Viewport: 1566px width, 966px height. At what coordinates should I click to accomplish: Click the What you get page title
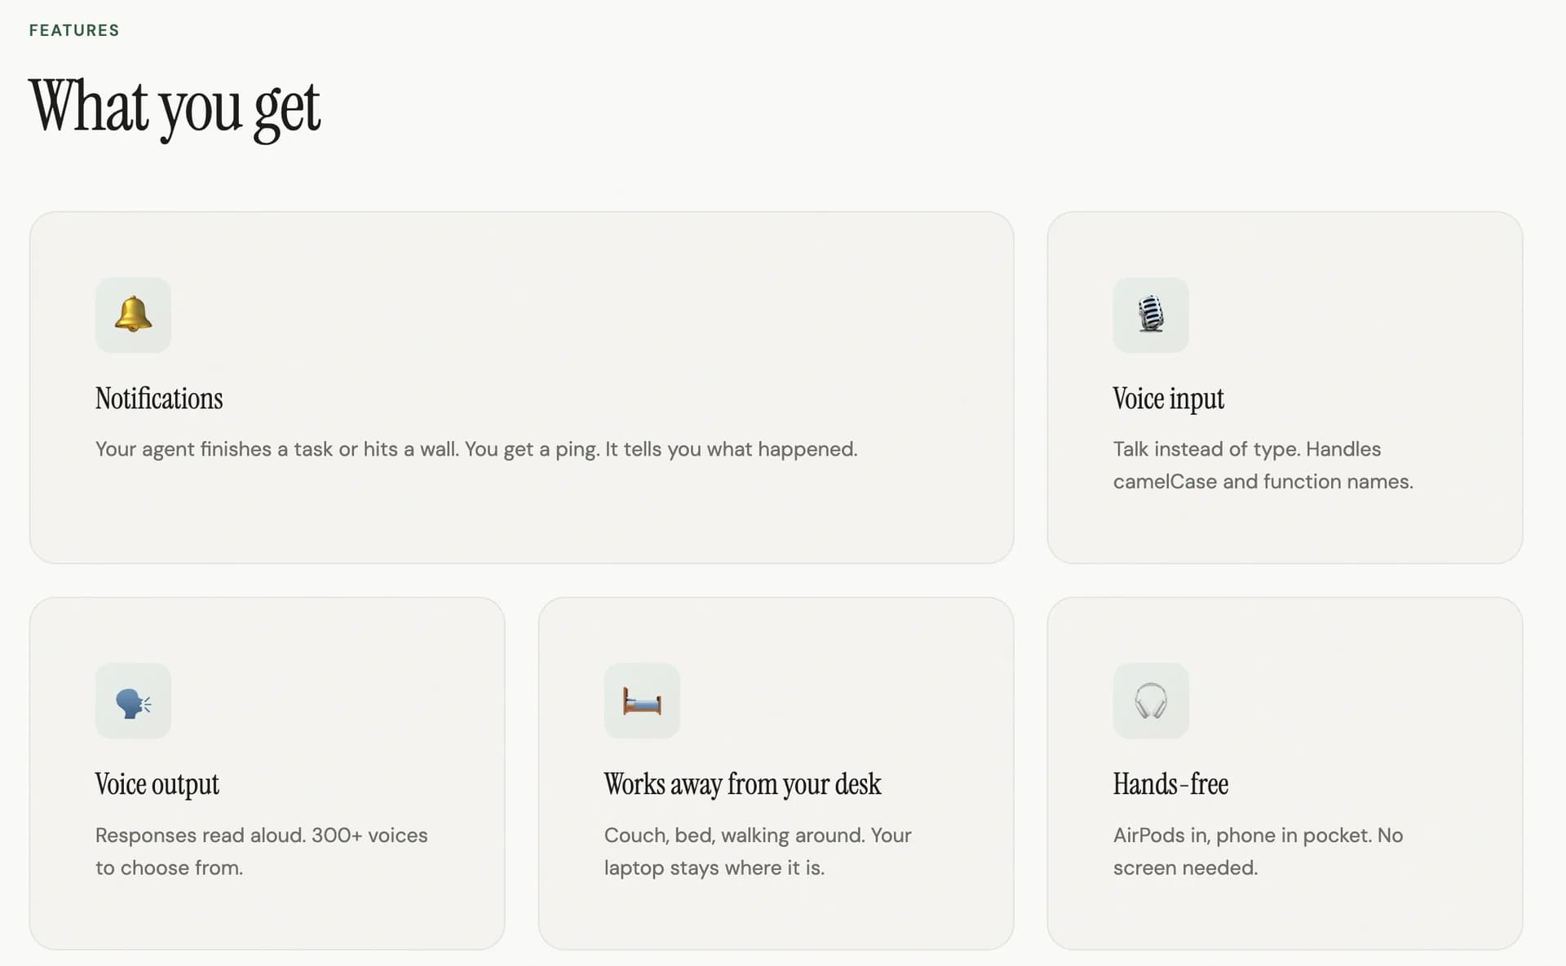(x=175, y=106)
